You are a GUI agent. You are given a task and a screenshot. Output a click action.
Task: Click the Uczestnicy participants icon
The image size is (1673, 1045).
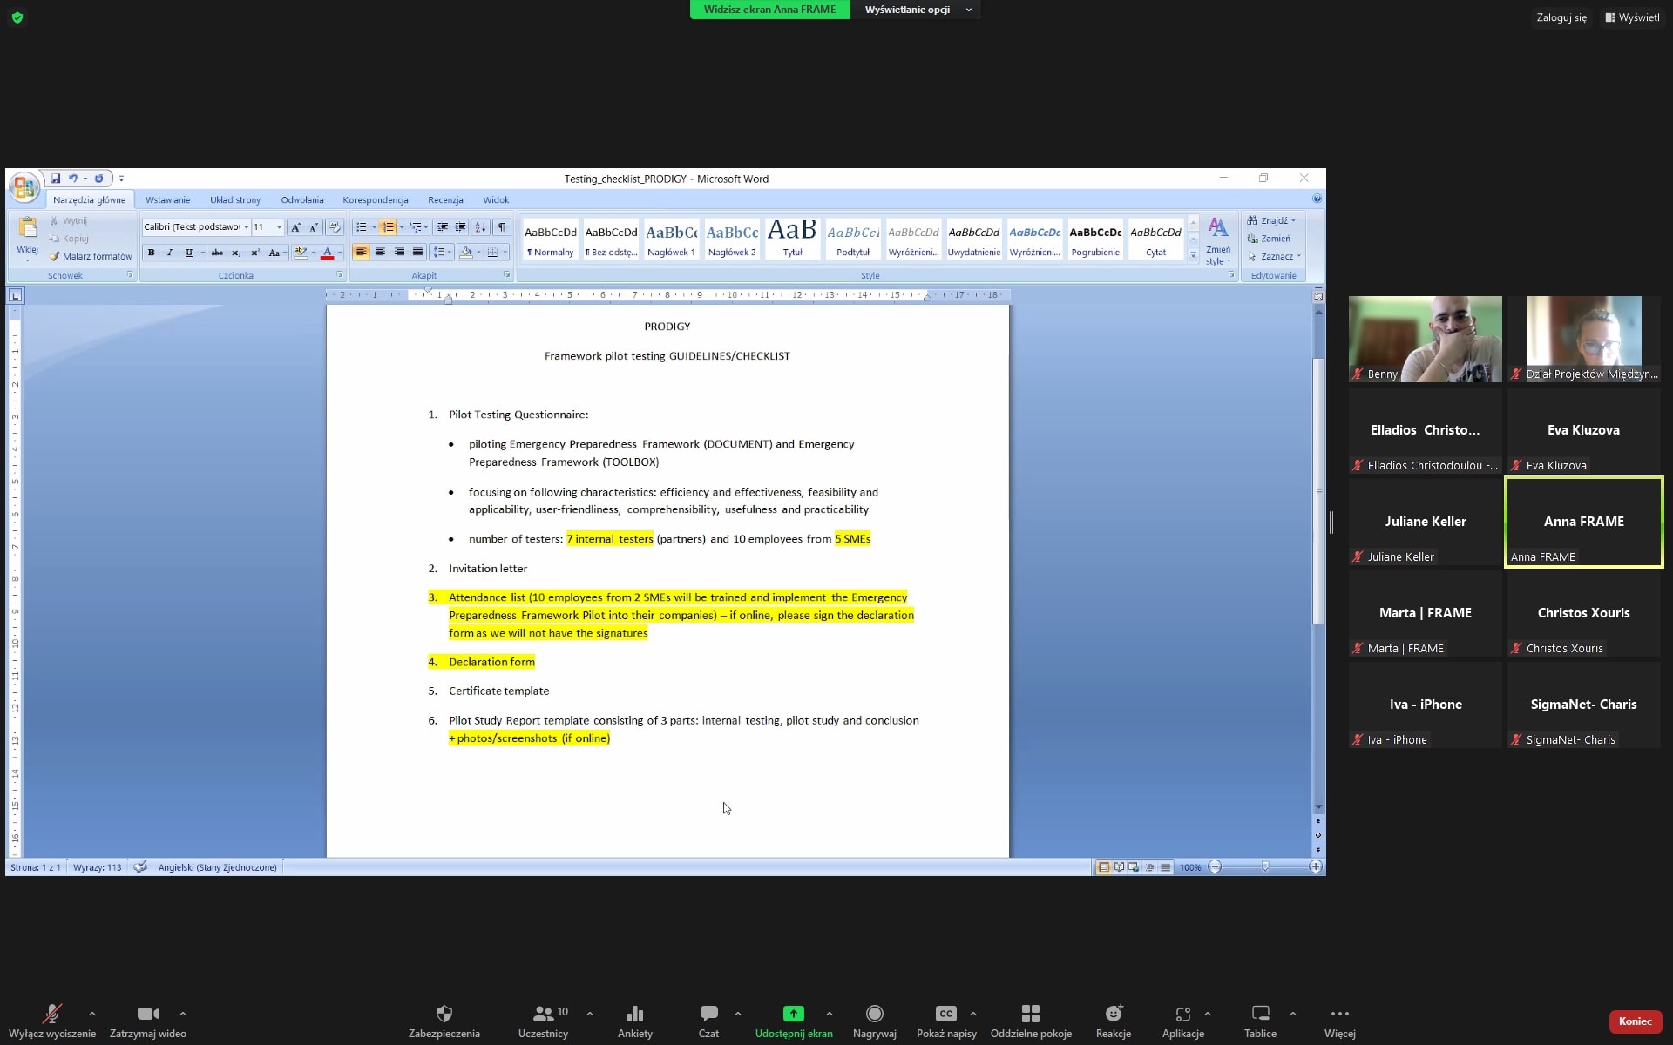pyautogui.click(x=543, y=1014)
